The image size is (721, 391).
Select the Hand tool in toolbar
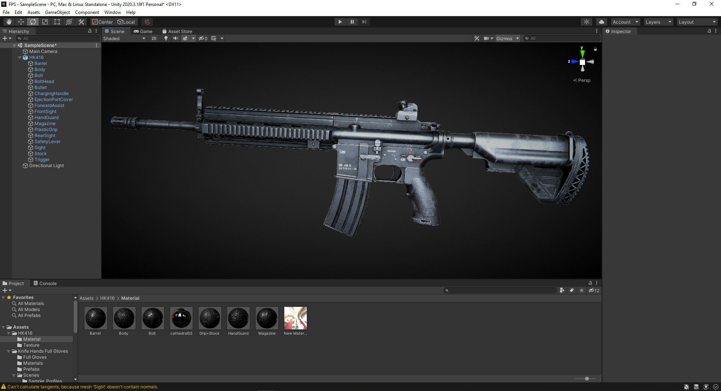(9, 22)
